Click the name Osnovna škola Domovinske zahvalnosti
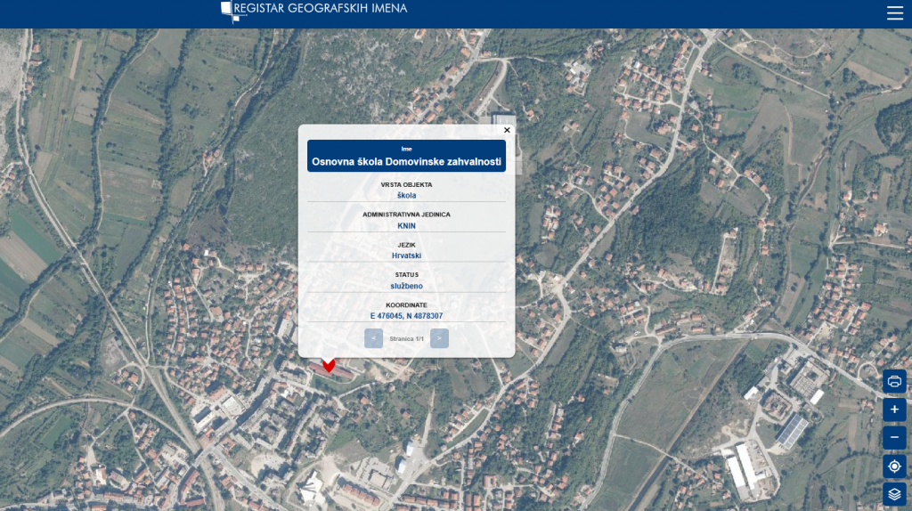The image size is (912, 511). pos(406,162)
